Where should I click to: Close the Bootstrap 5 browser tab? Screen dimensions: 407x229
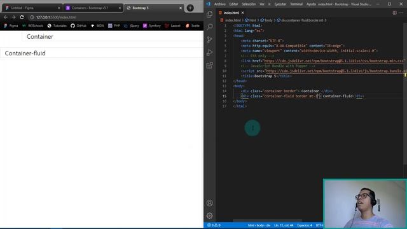click(x=181, y=8)
